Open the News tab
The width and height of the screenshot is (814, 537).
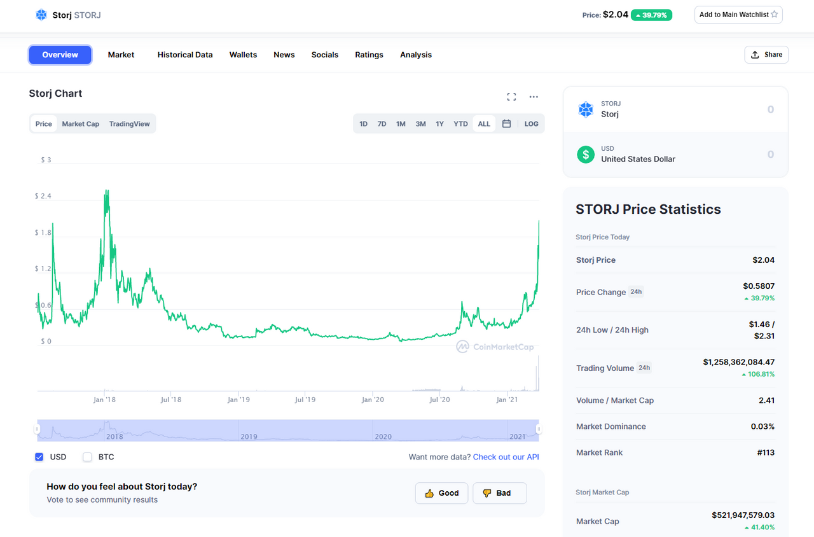284,55
